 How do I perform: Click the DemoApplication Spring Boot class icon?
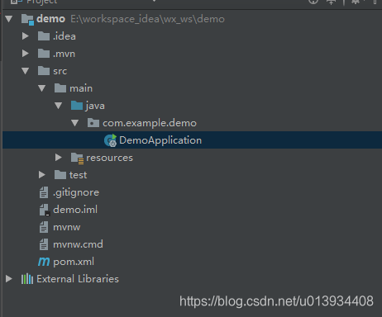pyautogui.click(x=110, y=140)
